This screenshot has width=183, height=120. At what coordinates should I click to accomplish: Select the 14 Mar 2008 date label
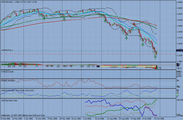click(x=17, y=119)
